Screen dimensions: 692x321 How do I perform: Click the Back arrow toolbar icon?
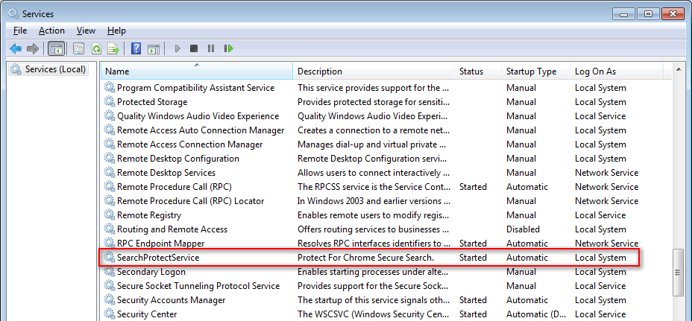click(x=16, y=48)
